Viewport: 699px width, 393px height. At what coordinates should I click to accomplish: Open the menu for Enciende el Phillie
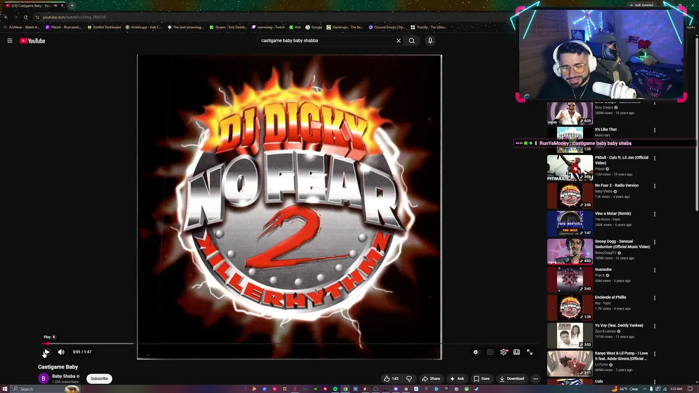tap(655, 298)
